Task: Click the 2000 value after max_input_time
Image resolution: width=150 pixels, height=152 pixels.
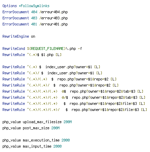Action: click(x=57, y=146)
